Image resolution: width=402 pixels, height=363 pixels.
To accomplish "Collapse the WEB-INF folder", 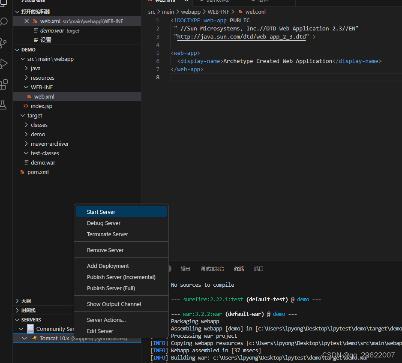I will pyautogui.click(x=26, y=87).
